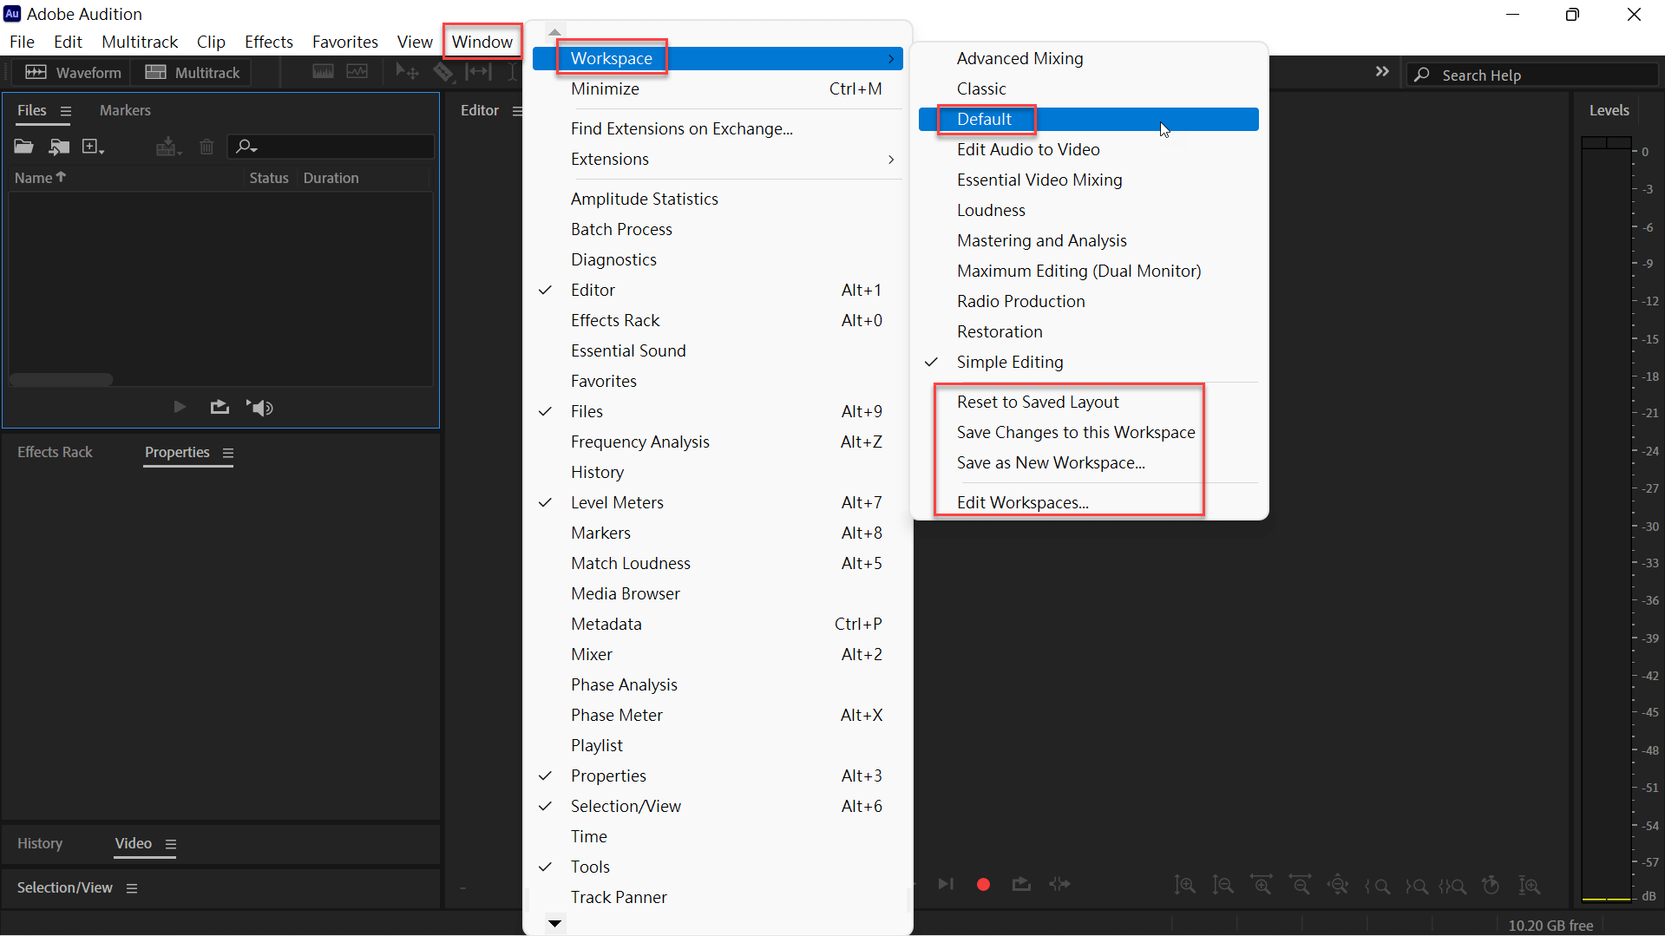Toggle Auto-Play speaker icon in Files panel
The image size is (1665, 936).
click(260, 407)
